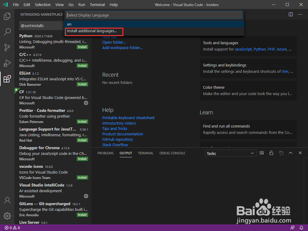Switch to the OUTPUT tab
The width and height of the screenshot is (308, 231).
126,153
